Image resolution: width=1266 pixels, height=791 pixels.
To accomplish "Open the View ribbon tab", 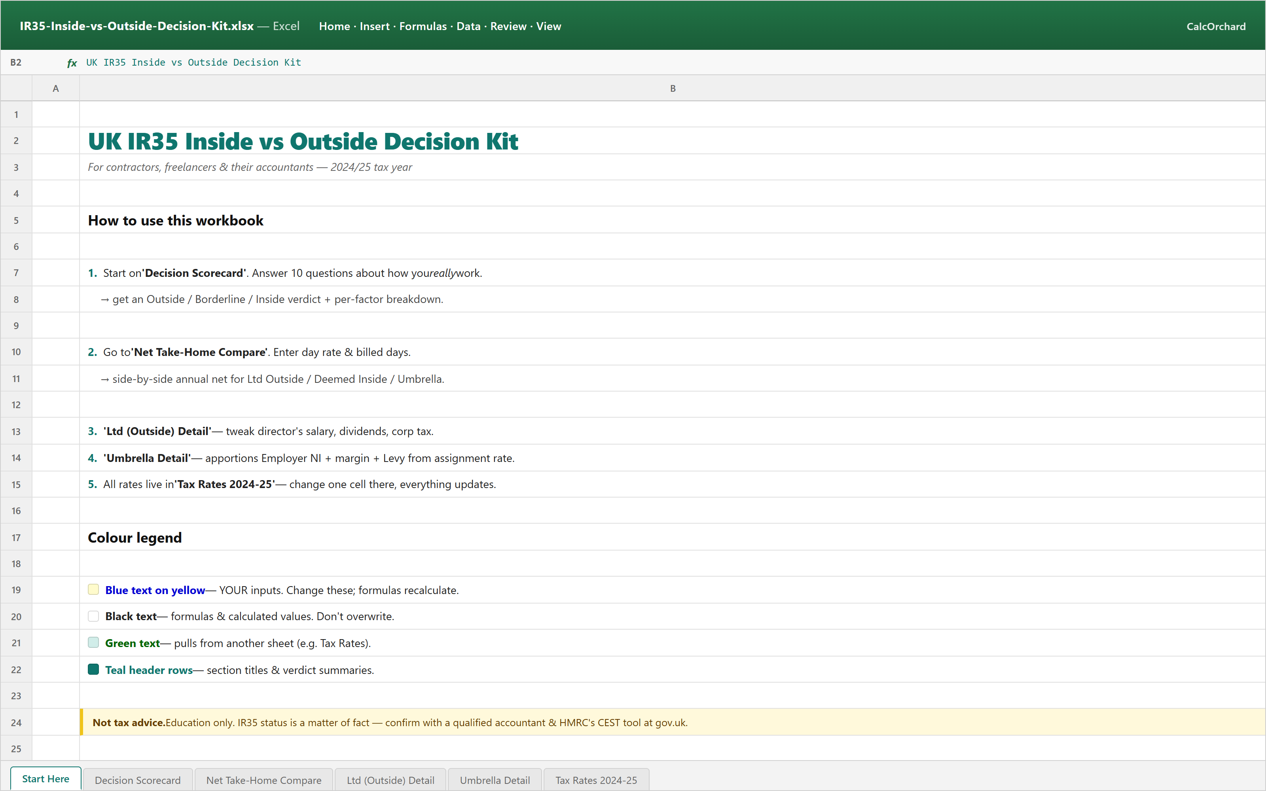I will (548, 26).
